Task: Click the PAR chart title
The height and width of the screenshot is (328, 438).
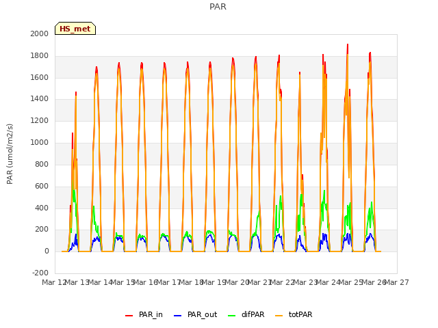Action: 218,7
